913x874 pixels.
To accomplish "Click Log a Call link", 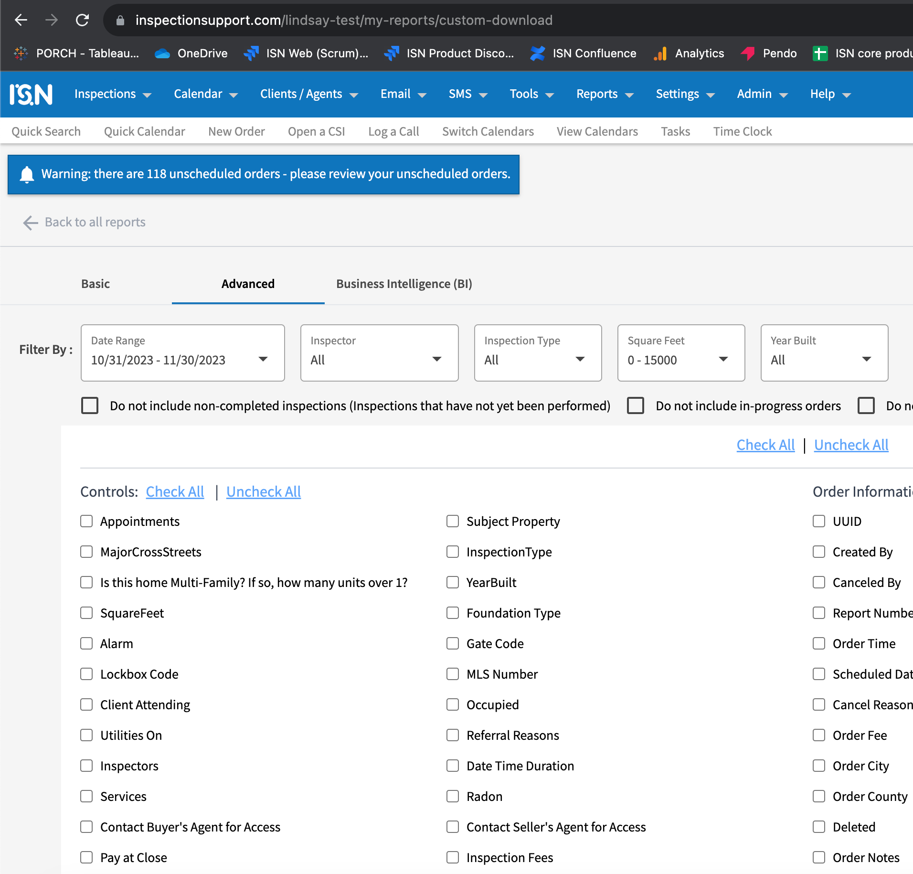I will coord(394,131).
